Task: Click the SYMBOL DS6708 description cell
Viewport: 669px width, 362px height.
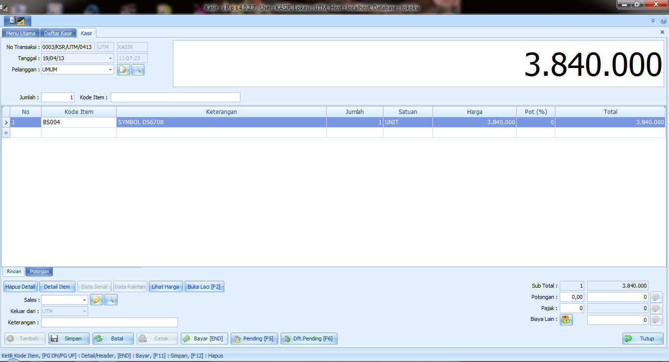Action: tap(221, 122)
